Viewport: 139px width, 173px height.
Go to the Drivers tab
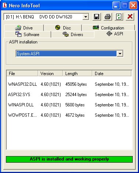pos(73,35)
